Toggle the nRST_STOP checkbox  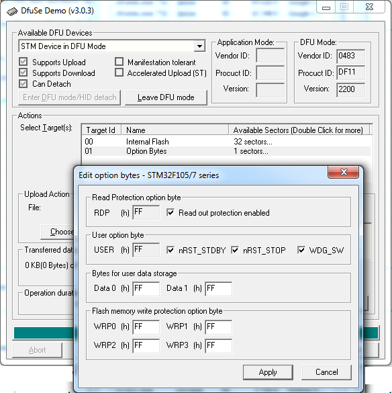click(235, 250)
